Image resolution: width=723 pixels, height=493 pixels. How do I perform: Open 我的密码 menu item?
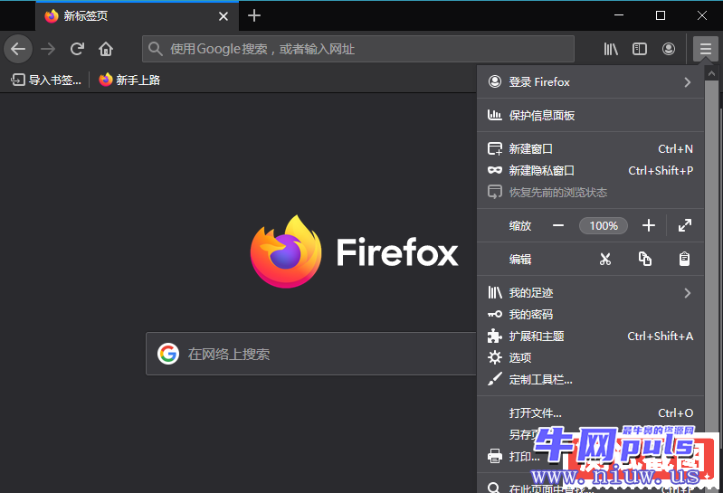pos(590,315)
